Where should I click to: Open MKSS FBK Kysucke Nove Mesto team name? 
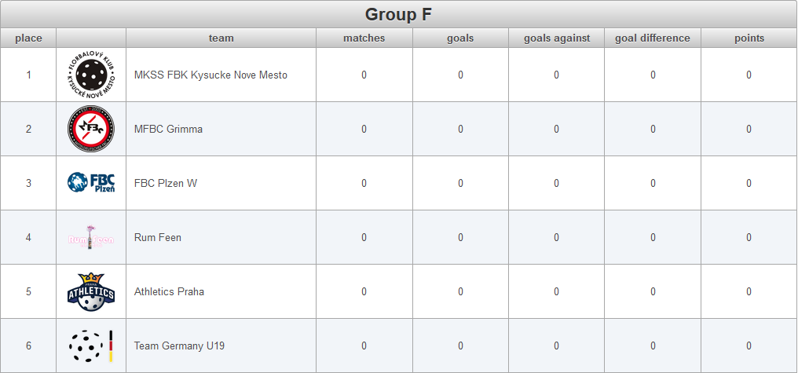pyautogui.click(x=210, y=75)
